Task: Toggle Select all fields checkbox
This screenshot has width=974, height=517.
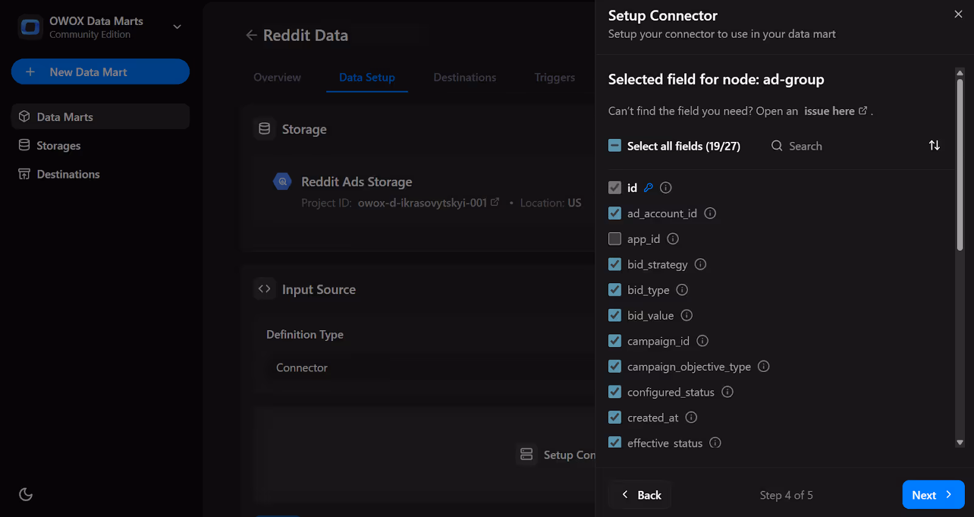Action: coord(615,146)
